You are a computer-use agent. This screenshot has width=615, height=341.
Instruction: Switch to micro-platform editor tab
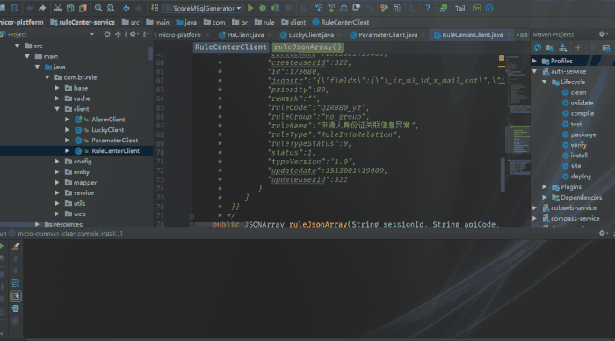[182, 35]
